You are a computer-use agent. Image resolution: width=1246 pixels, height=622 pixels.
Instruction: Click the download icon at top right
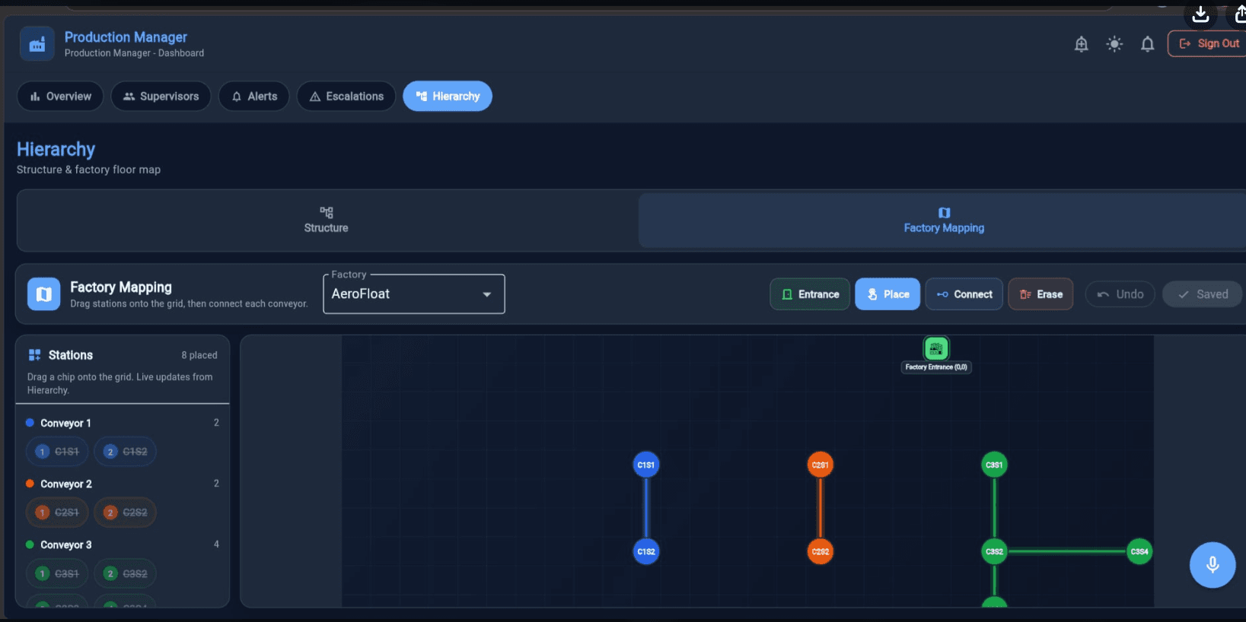1200,14
